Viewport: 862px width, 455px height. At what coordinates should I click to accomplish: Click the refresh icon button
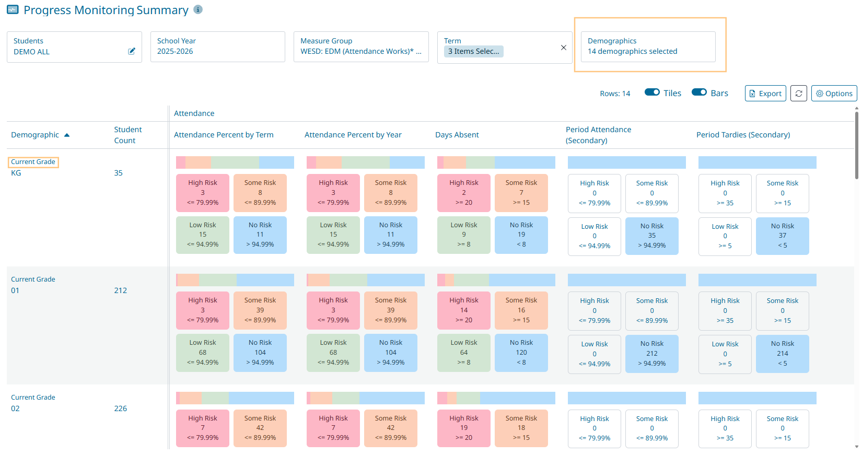(x=798, y=94)
